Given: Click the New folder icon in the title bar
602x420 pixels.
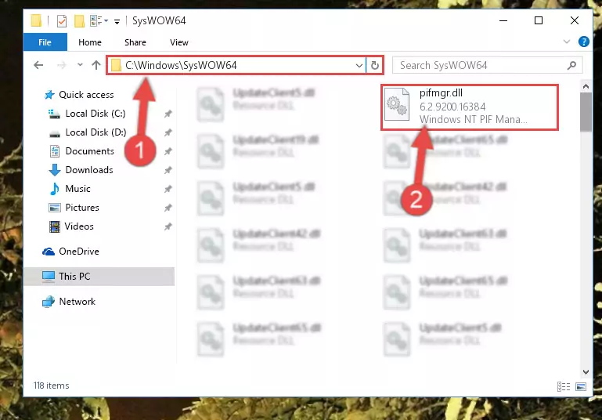Looking at the screenshot, I should [x=80, y=20].
